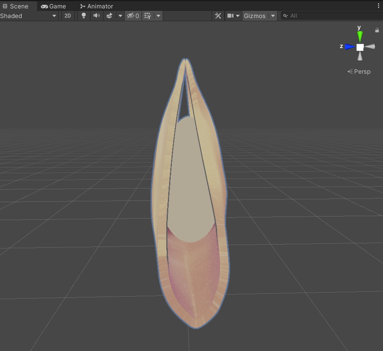Switch to the Scene tab
The image size is (383, 351).
[x=15, y=6]
